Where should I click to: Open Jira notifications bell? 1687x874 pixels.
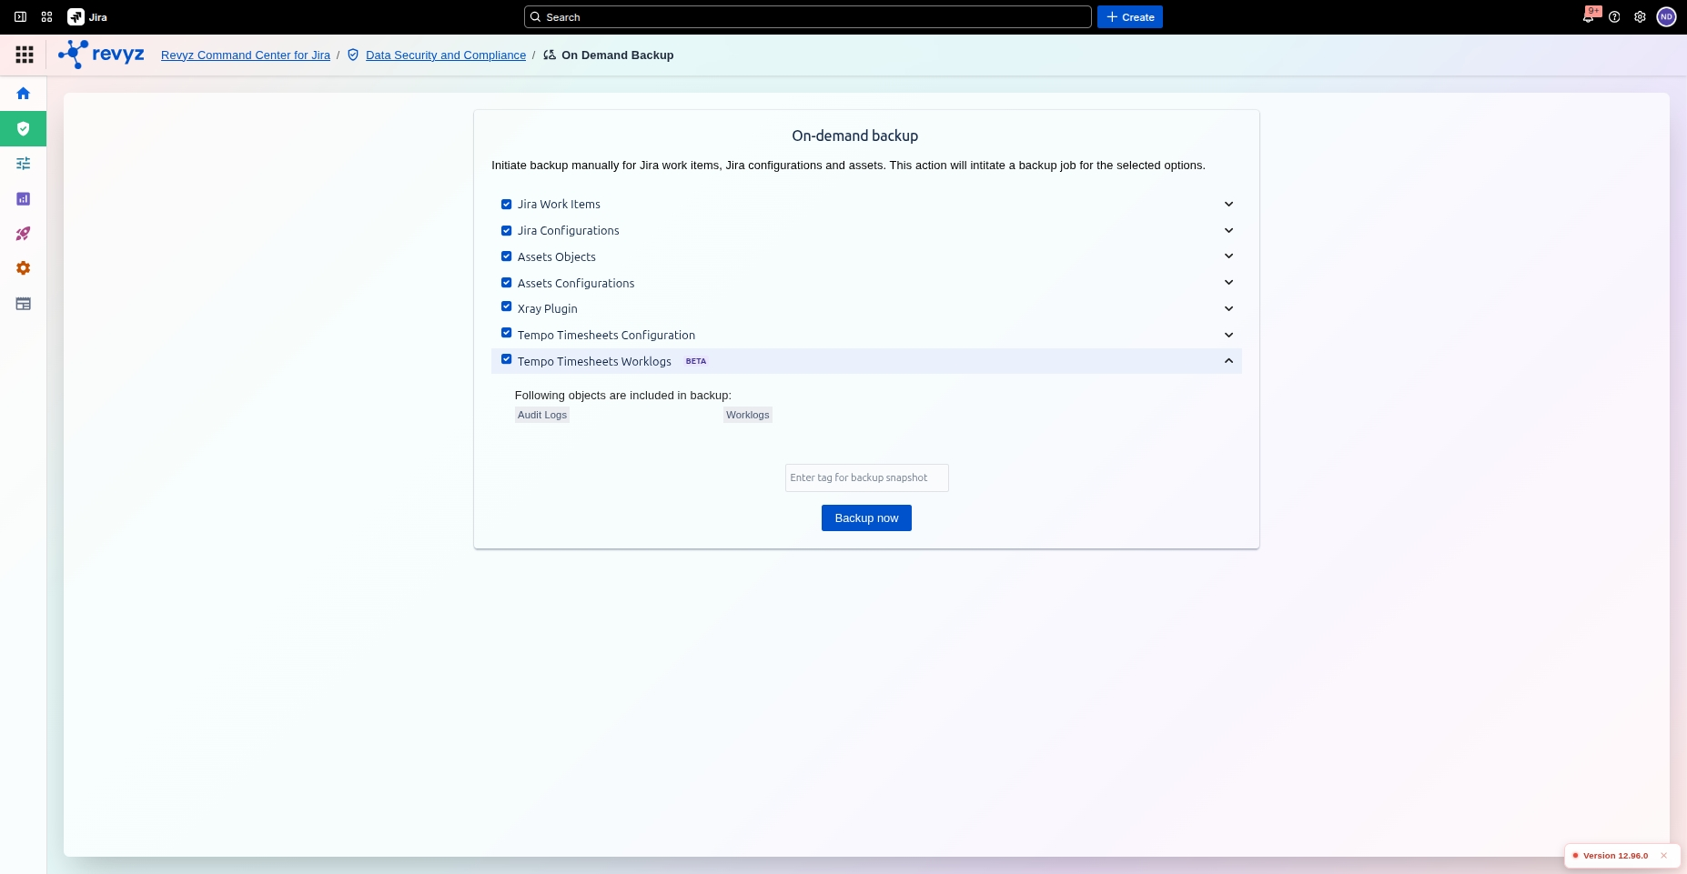(x=1589, y=17)
